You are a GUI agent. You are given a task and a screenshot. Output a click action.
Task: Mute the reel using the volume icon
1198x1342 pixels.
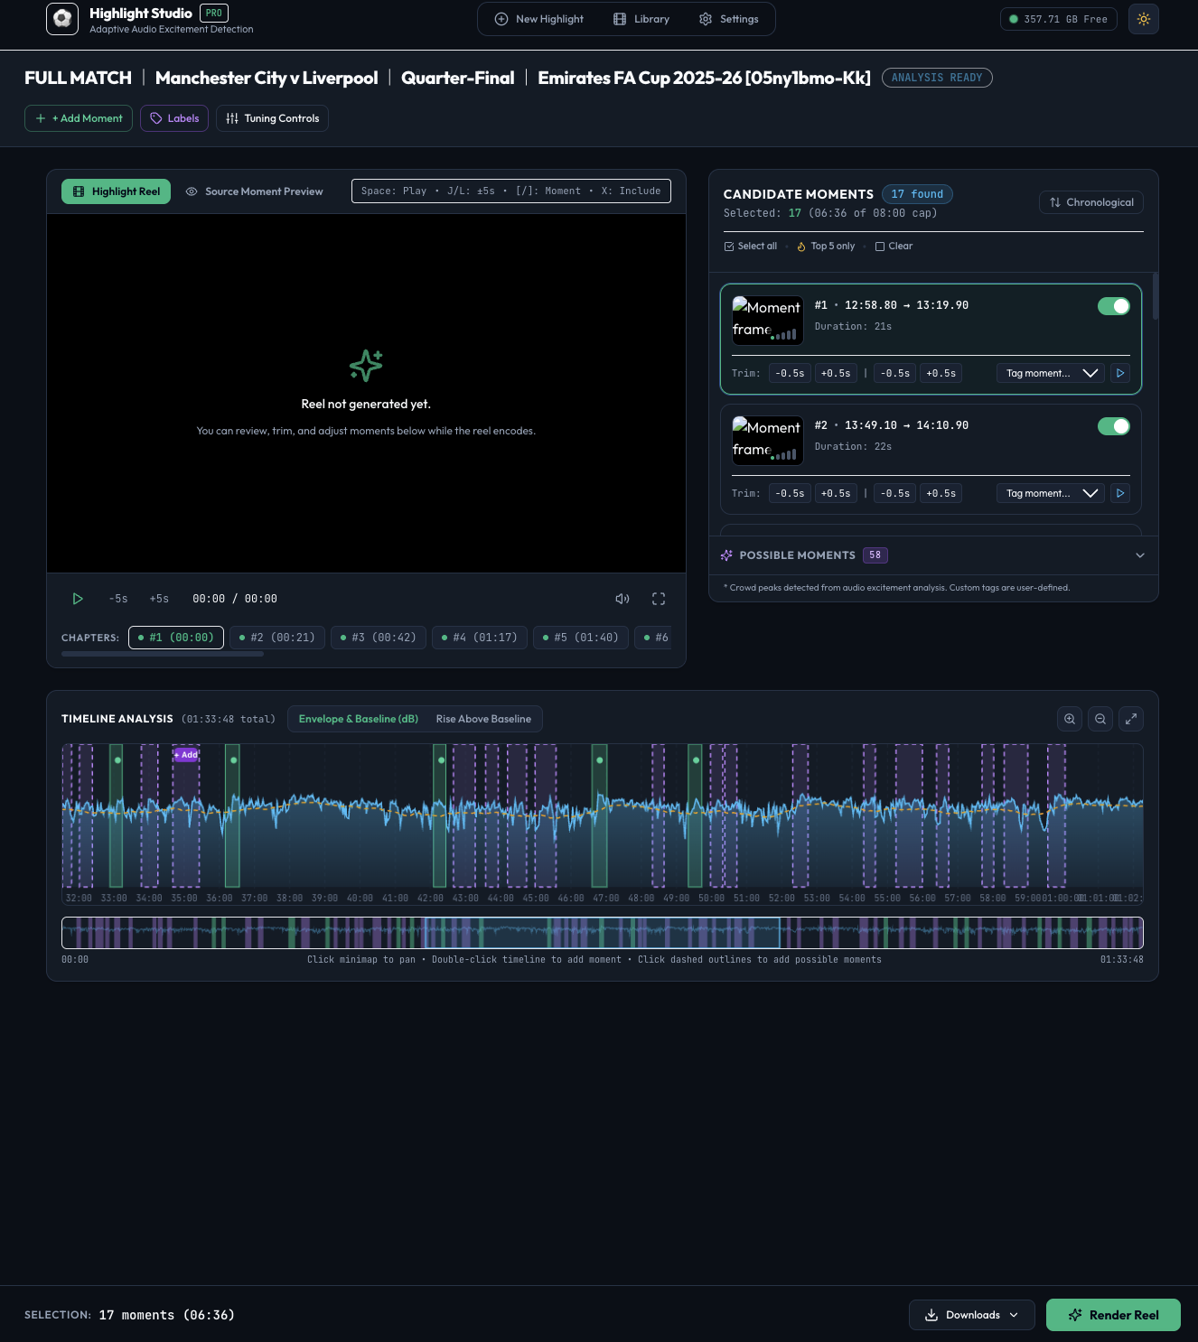622,599
